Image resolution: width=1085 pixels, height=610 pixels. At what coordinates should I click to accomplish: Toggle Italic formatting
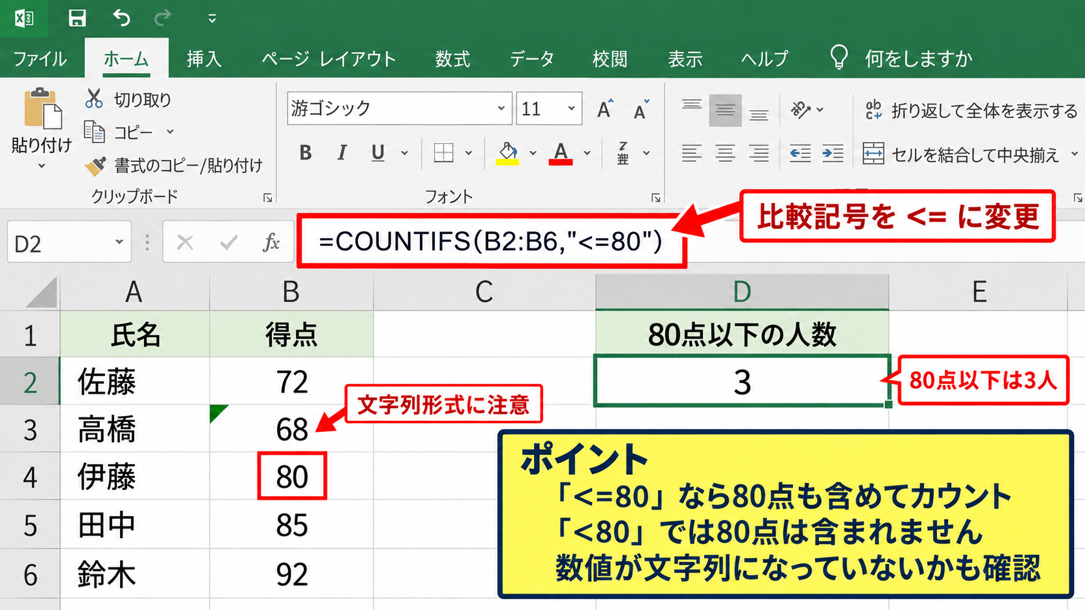pyautogui.click(x=341, y=153)
